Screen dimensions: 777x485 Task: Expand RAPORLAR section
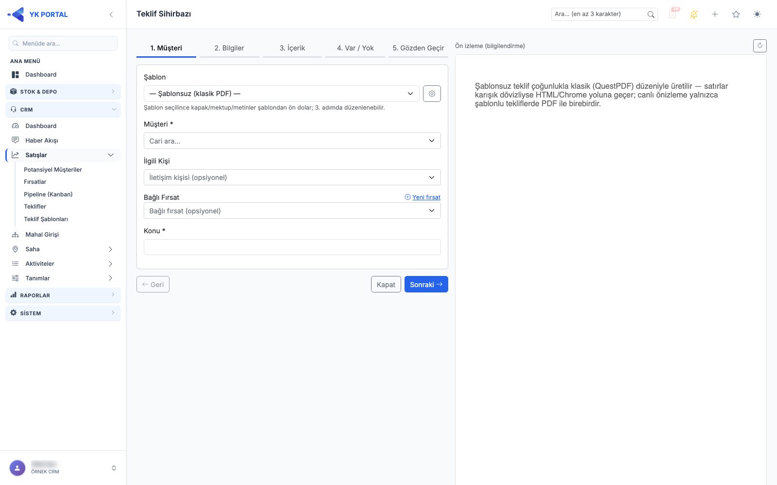click(63, 295)
